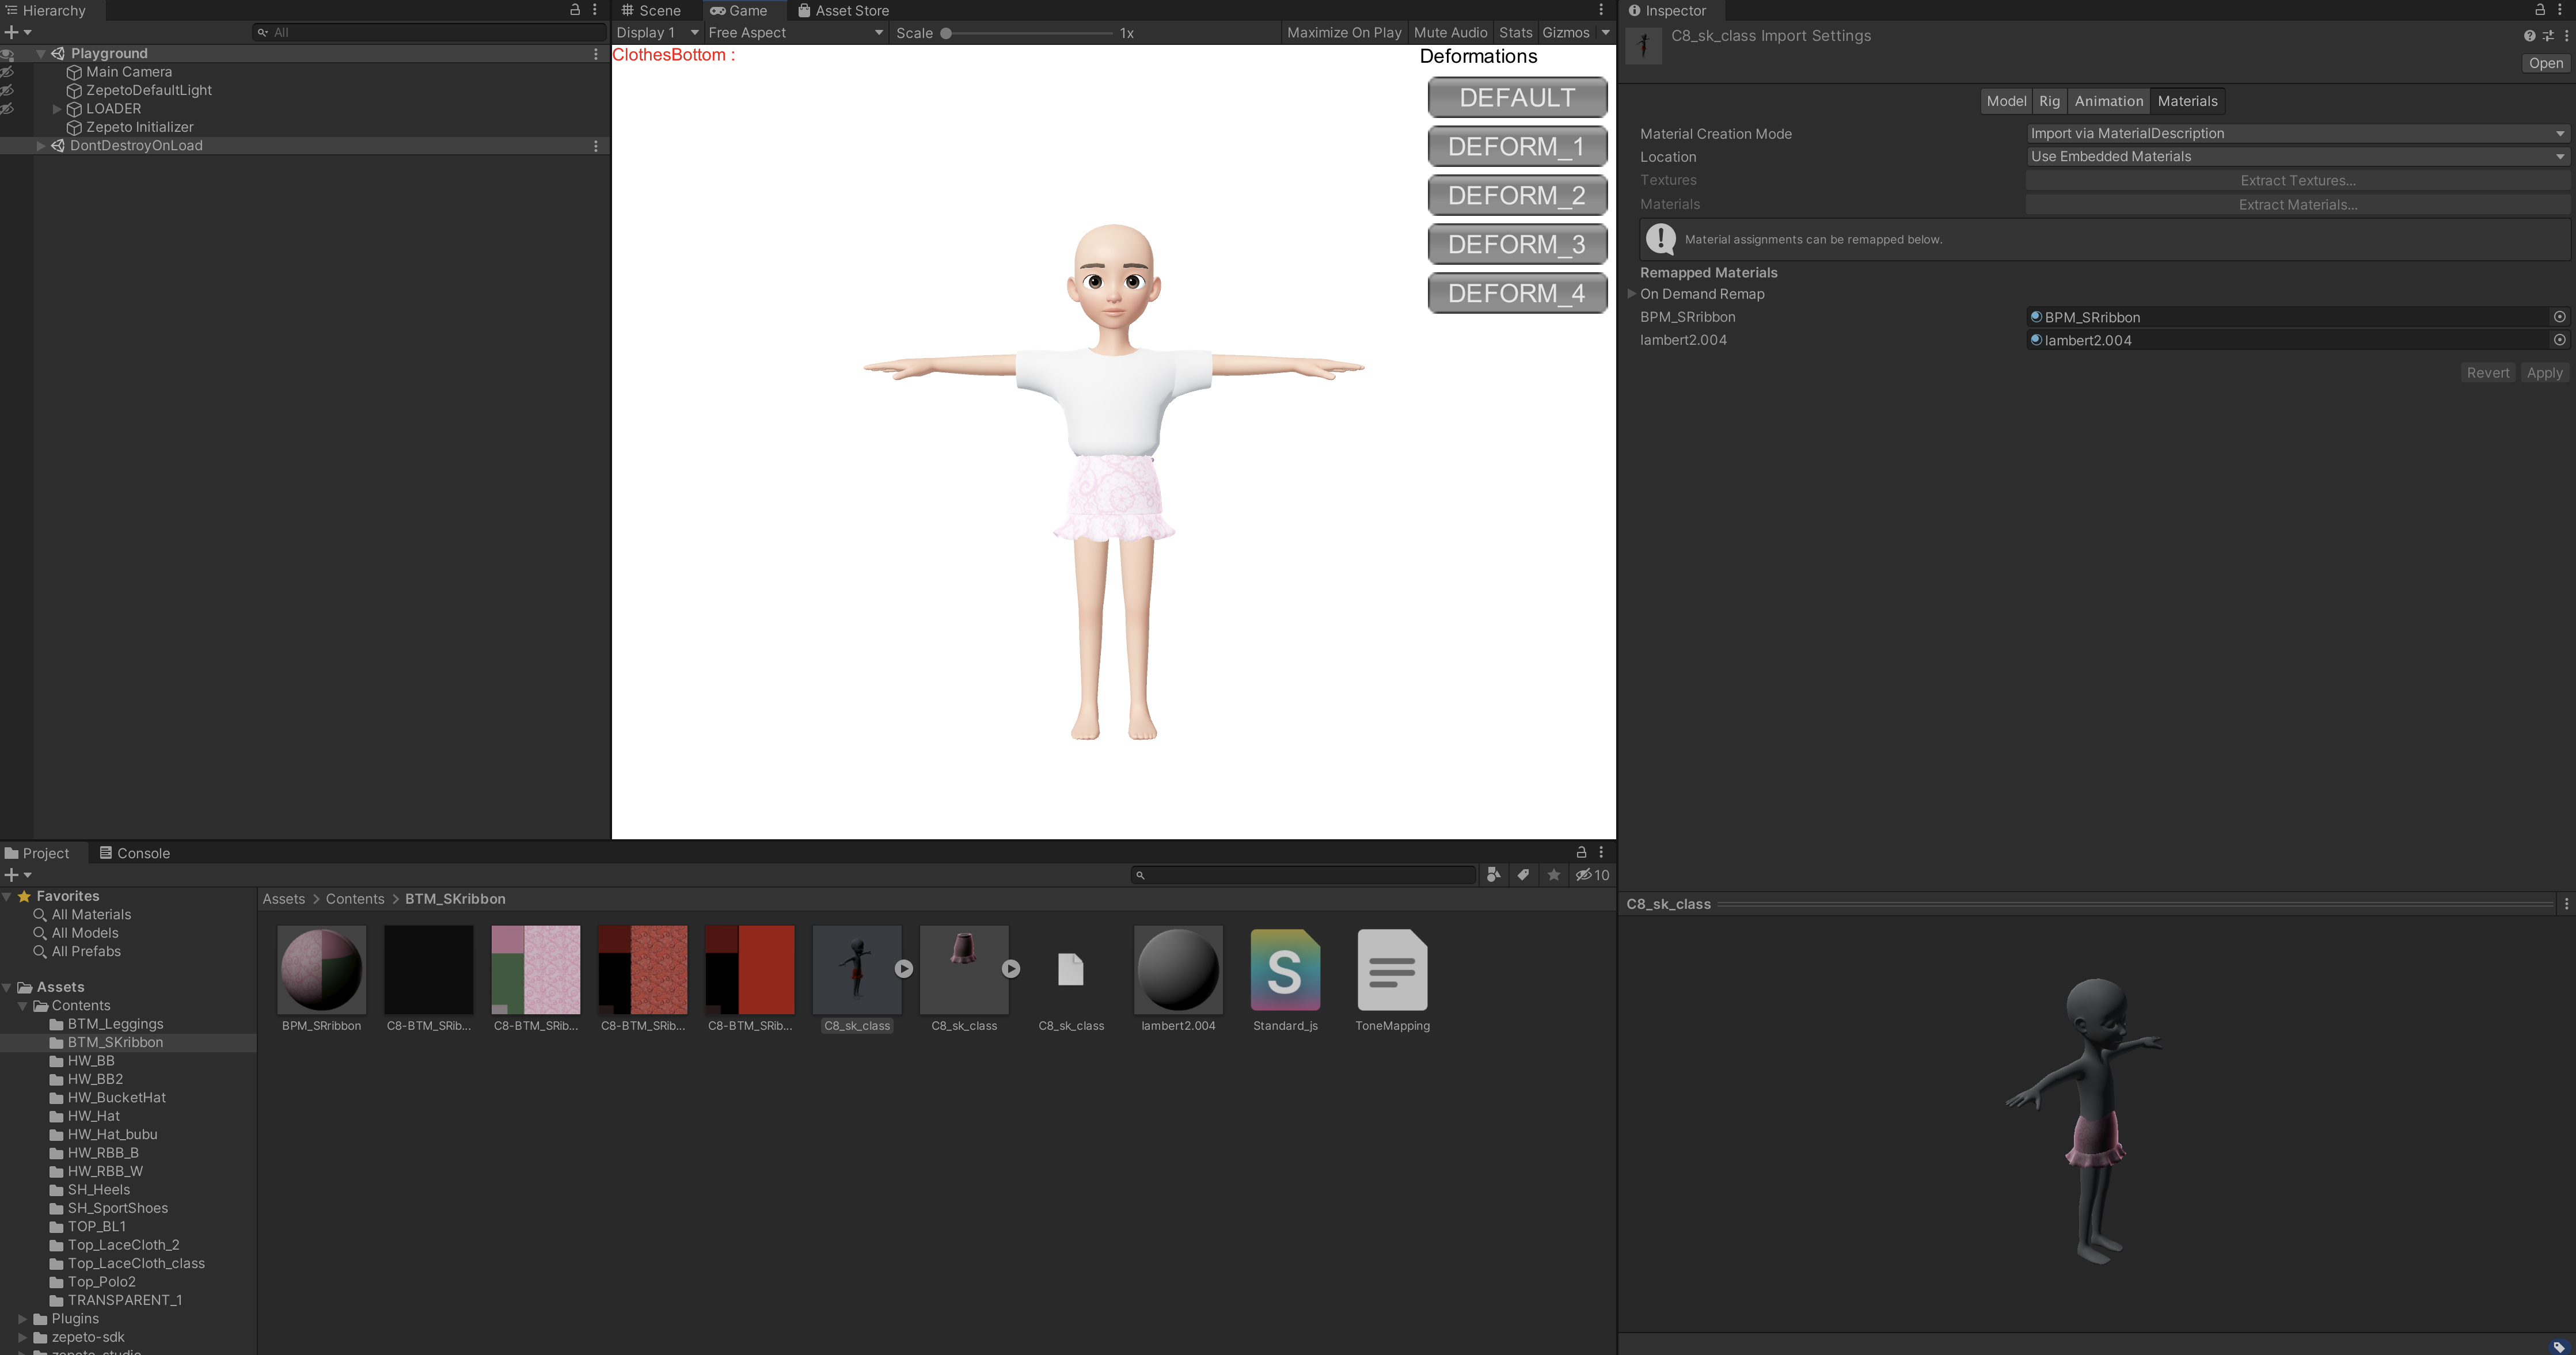Click Search by Label tag icon
2576x1355 pixels.
(x=1523, y=875)
